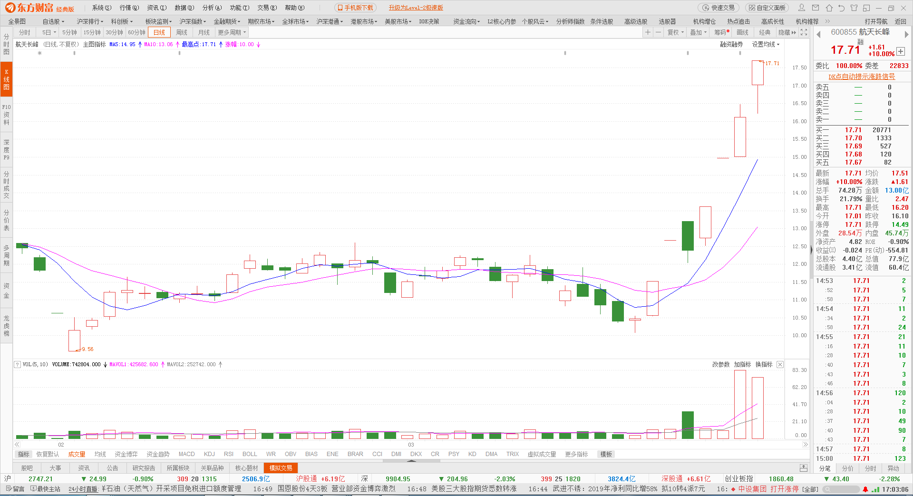Click the 最快主站 server icon
This screenshot has width=913, height=496.
(45, 489)
